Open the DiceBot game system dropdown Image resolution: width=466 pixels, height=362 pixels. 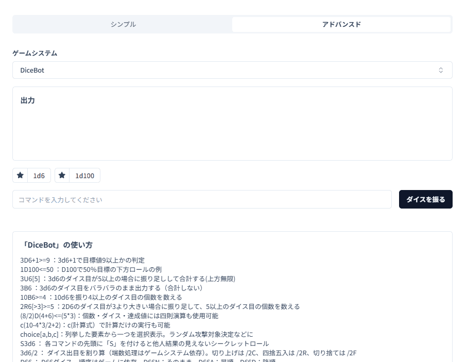point(232,70)
